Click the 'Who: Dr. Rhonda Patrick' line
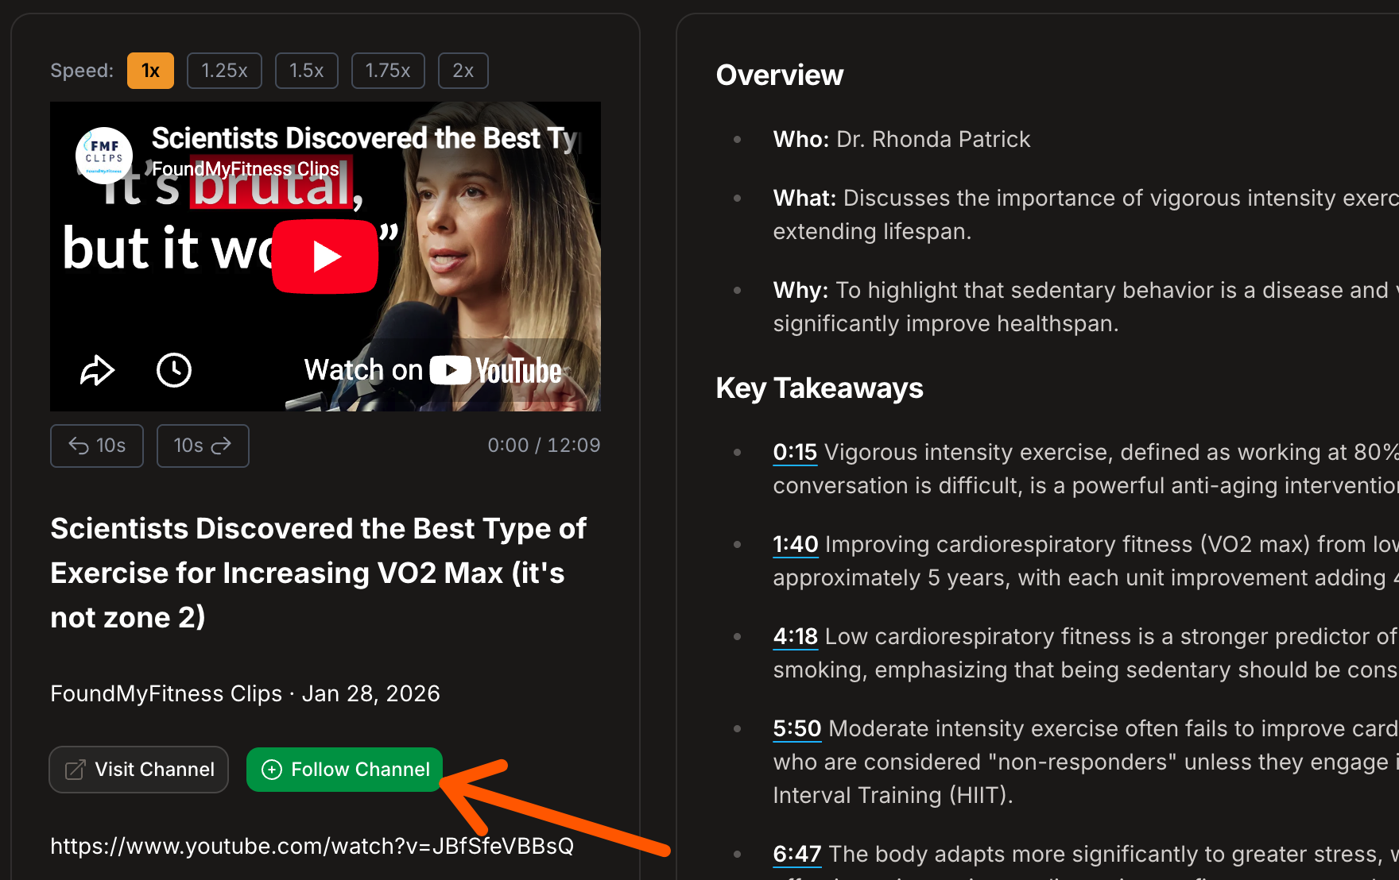The height and width of the screenshot is (880, 1399). (901, 140)
